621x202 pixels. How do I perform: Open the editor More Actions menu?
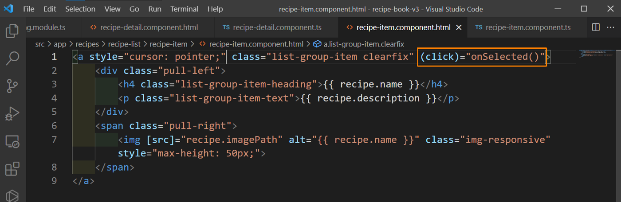pos(611,27)
